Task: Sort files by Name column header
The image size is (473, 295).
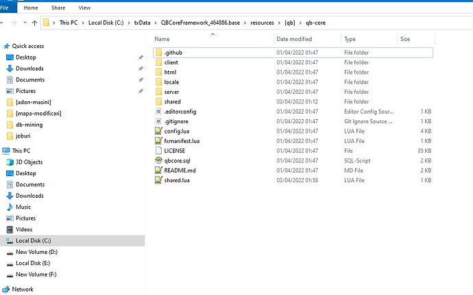Action: pos(162,39)
